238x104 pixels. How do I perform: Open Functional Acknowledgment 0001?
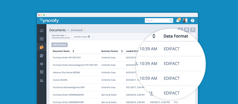(x=69, y=88)
